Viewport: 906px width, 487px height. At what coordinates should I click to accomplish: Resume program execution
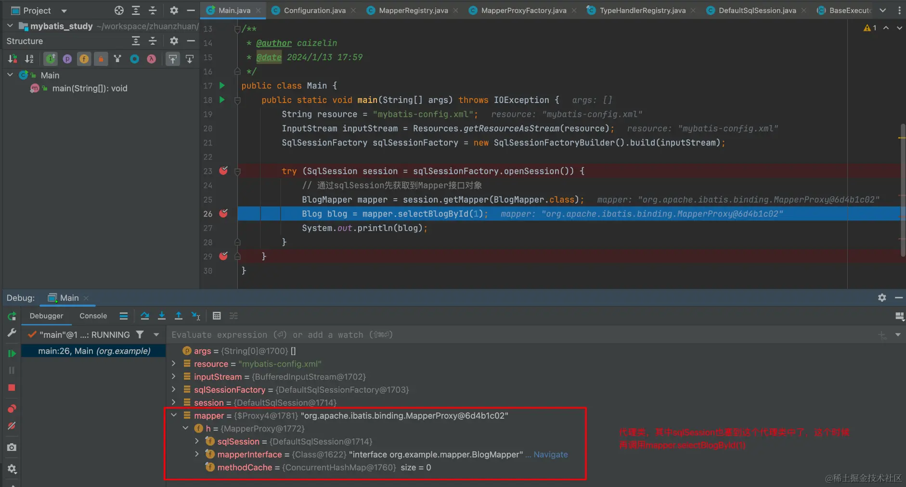[x=12, y=353]
